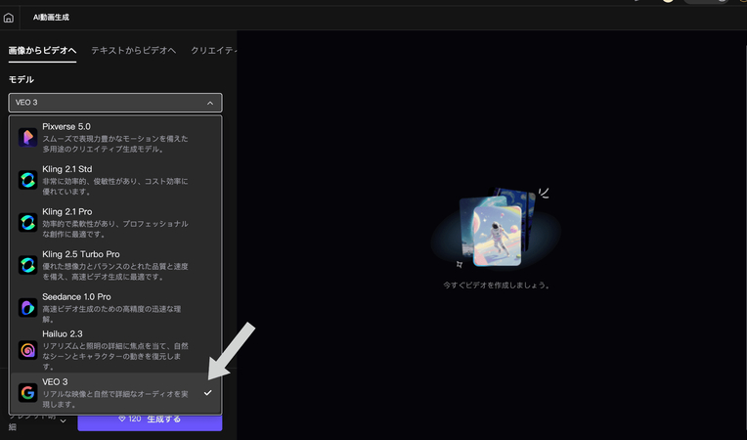Click the astronaut placeholder illustration

496,229
